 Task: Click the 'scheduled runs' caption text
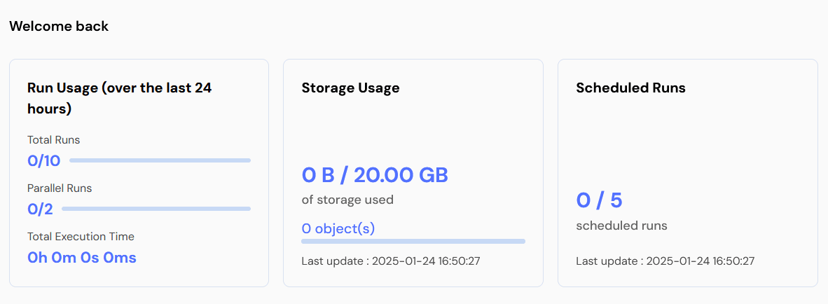pos(621,226)
